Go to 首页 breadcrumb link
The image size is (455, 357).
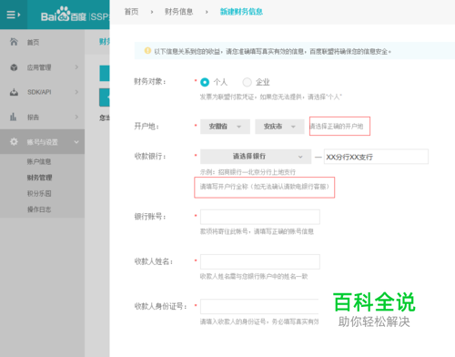(131, 12)
